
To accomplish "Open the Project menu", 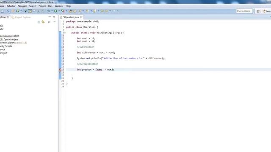I will [x=42, y=6].
